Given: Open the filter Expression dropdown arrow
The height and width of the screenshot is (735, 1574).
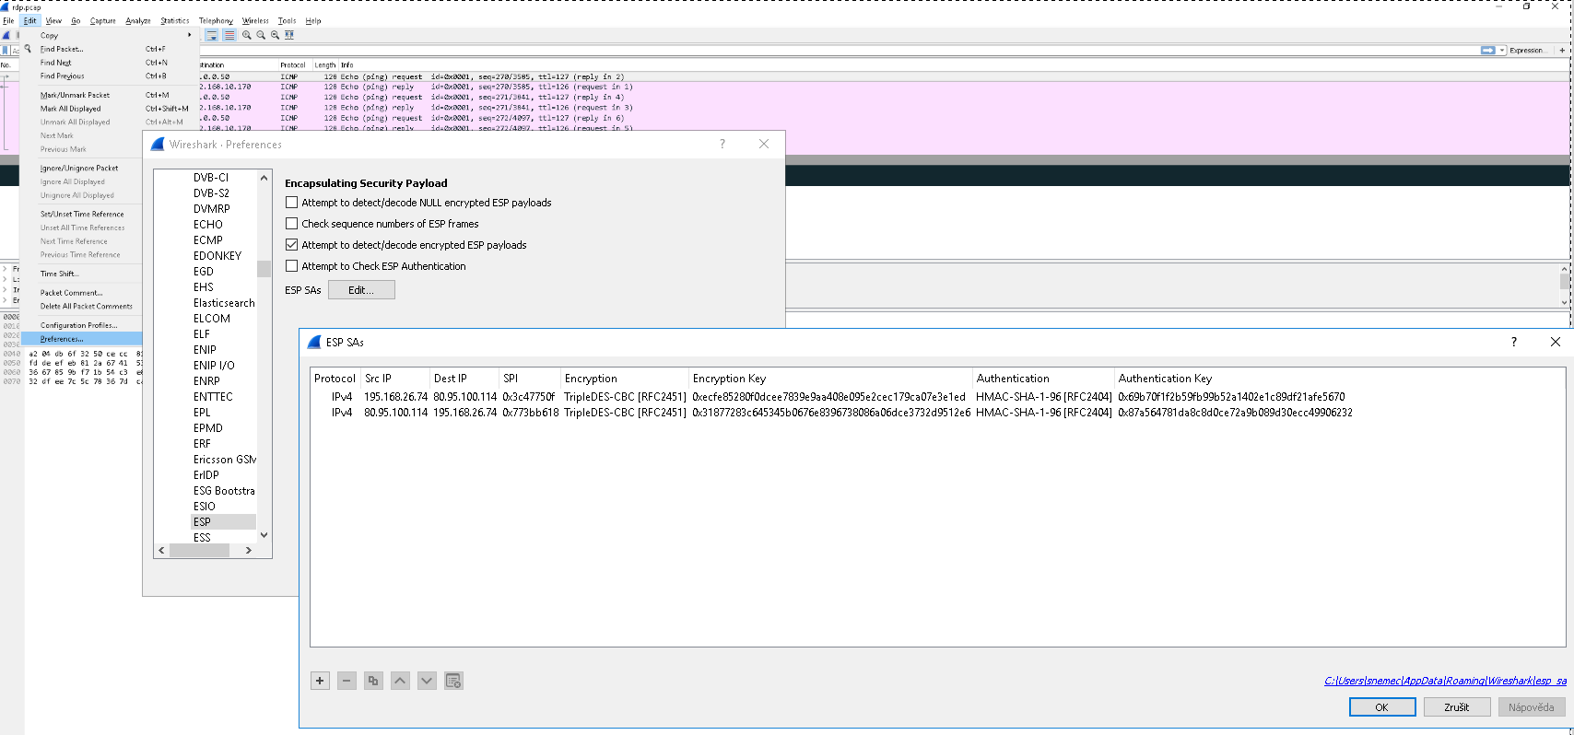Looking at the screenshot, I should click(x=1502, y=51).
